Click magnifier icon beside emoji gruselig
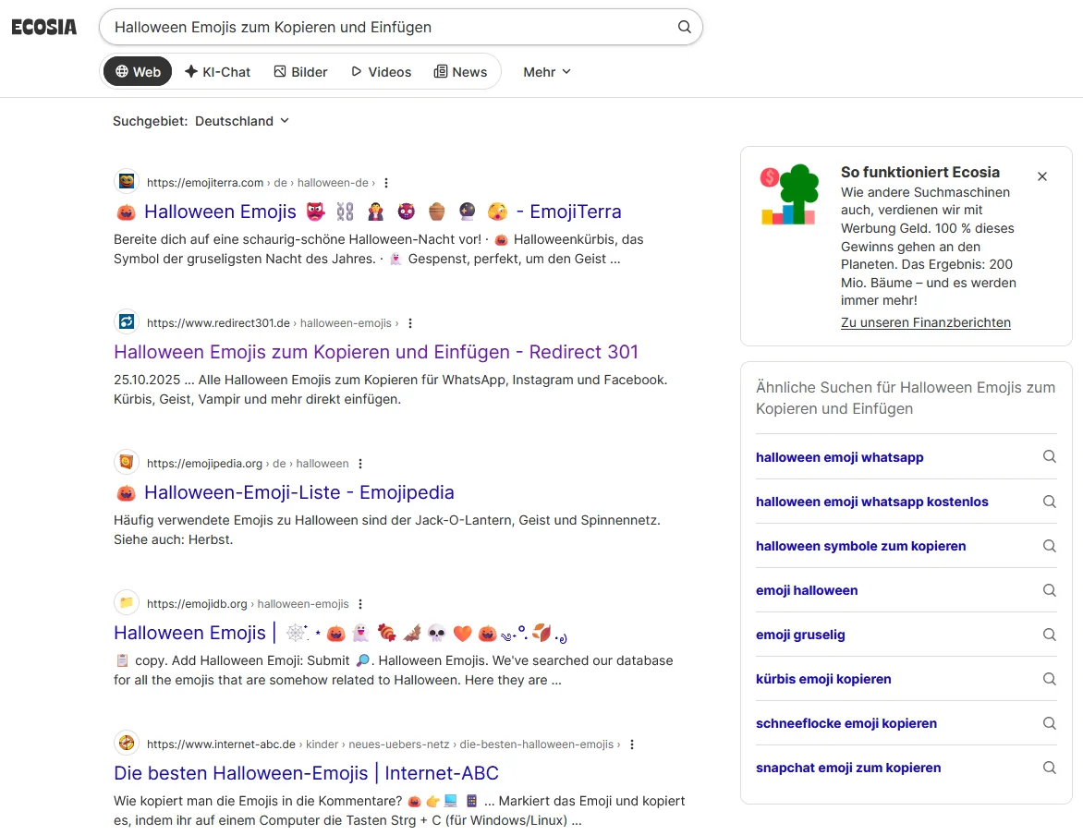 click(1049, 634)
